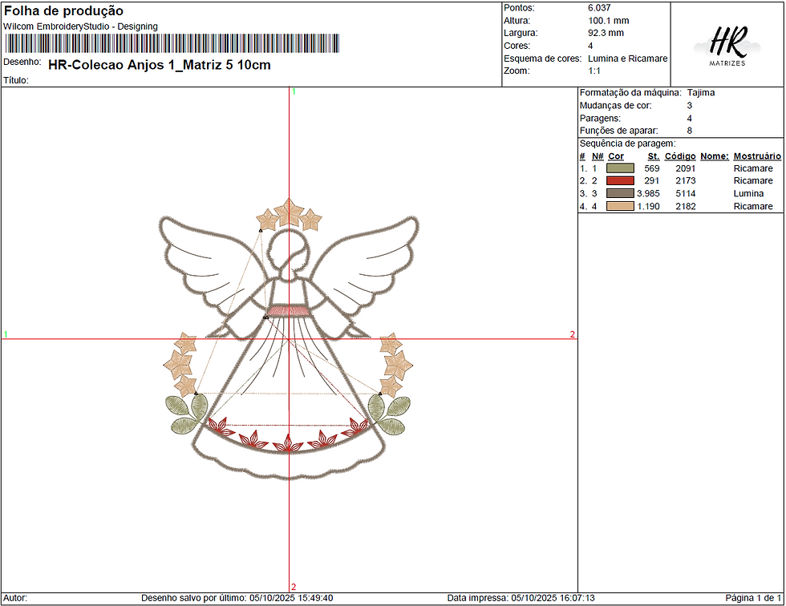Screen dimensions: 786x606
Task: Click the 'Largura:' value 92.3 mm
Action: click(x=606, y=33)
